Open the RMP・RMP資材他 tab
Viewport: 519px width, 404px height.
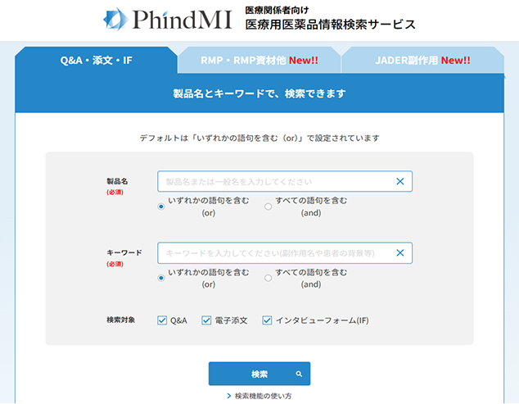[259, 61]
